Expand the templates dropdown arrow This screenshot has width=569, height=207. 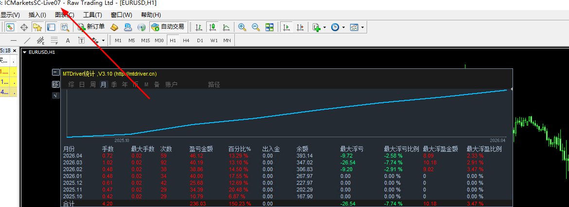click(x=362, y=28)
